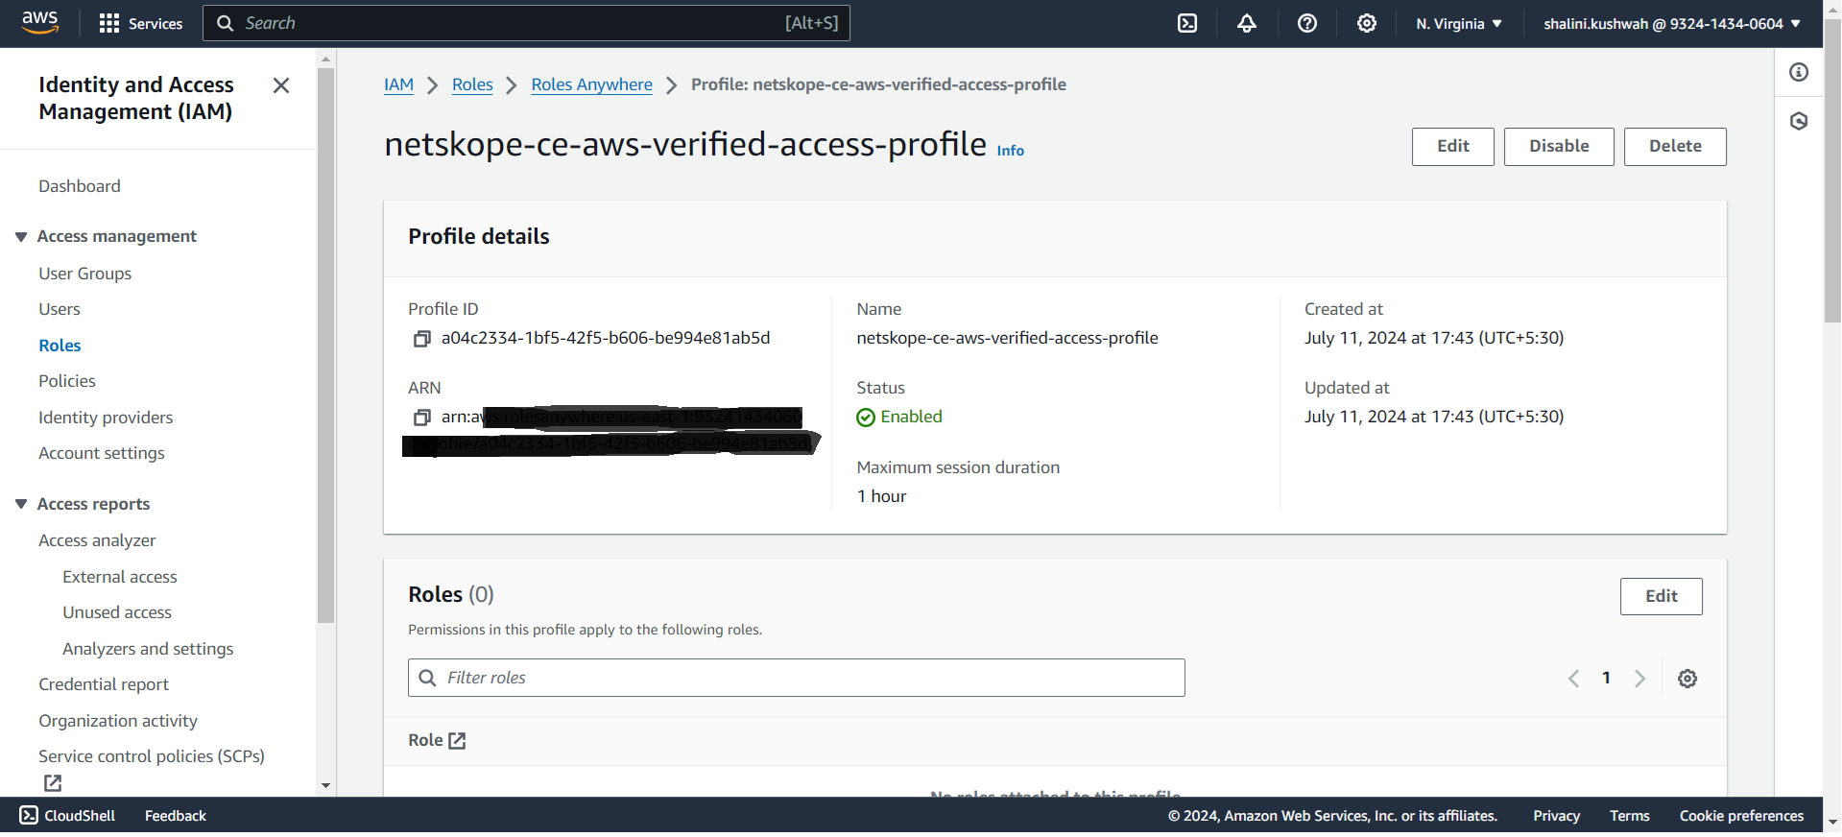The width and height of the screenshot is (1842, 837).
Task: Go to previous page of roles
Action: coord(1573,679)
